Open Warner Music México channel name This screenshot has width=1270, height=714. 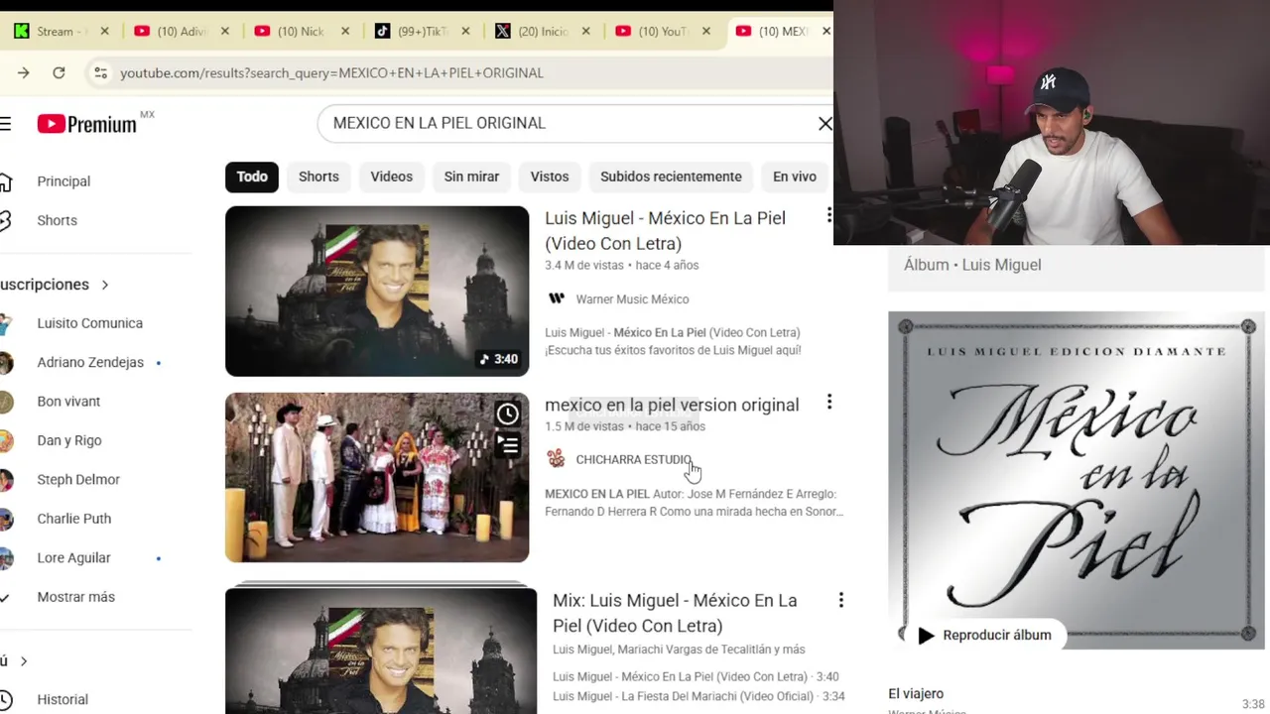[632, 298]
